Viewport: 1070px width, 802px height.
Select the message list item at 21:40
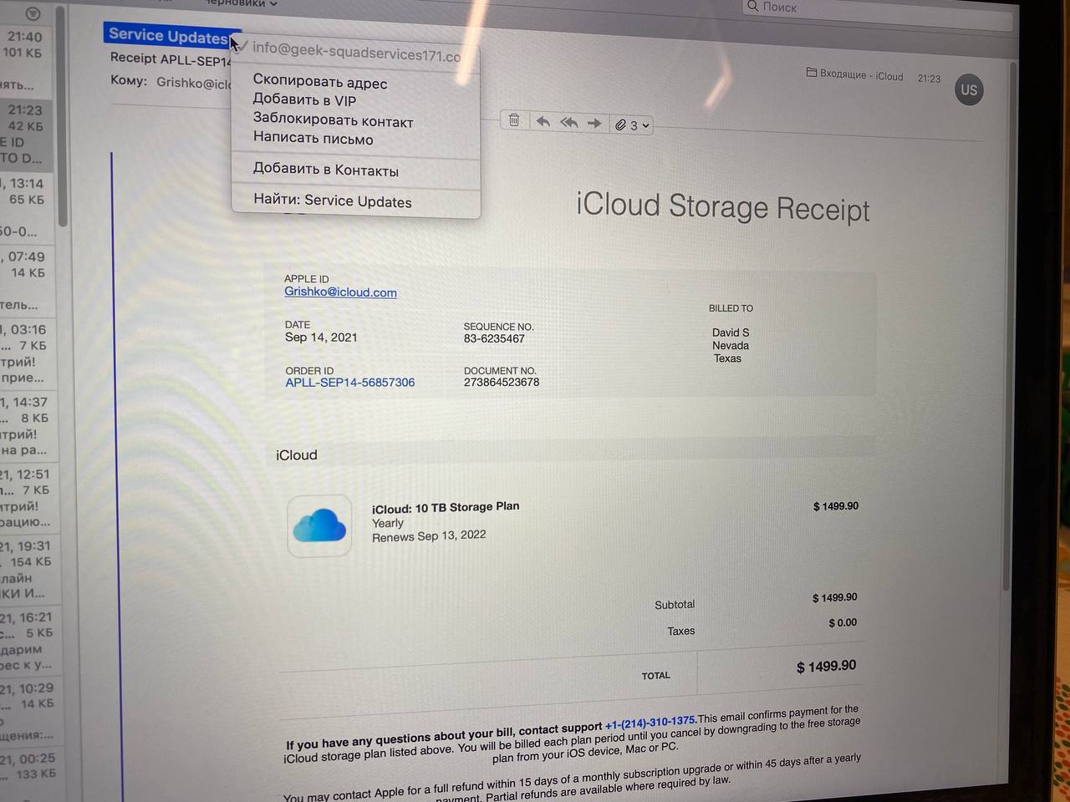point(27,61)
